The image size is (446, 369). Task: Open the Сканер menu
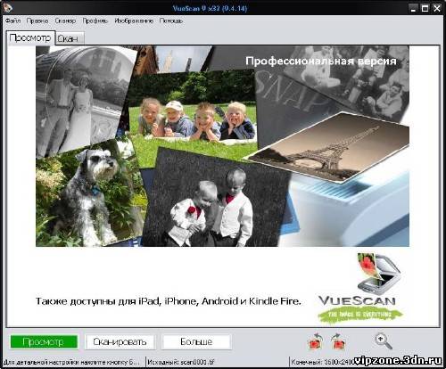tap(65, 20)
